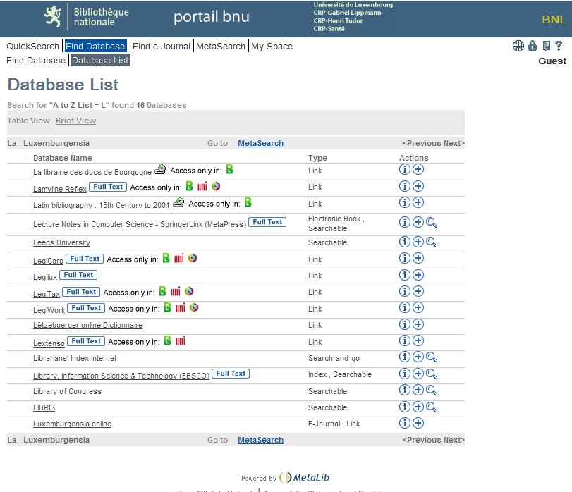Show info for LegiCorp database
Image resolution: width=572 pixels, height=492 pixels.
[x=404, y=258]
